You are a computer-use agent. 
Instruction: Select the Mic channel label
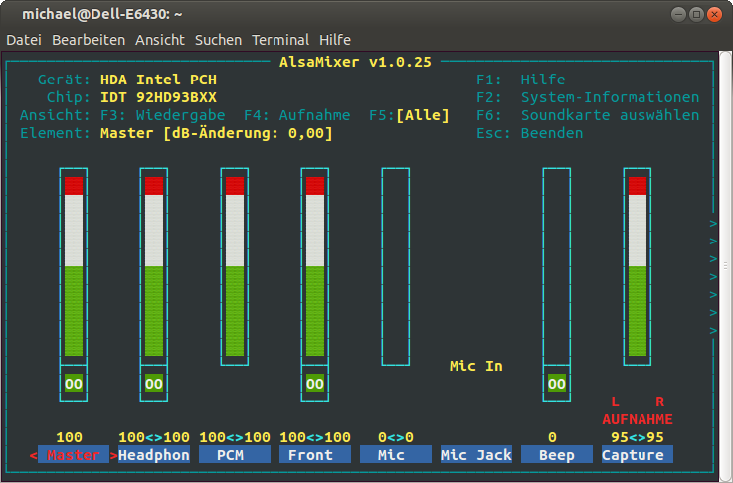(x=396, y=455)
